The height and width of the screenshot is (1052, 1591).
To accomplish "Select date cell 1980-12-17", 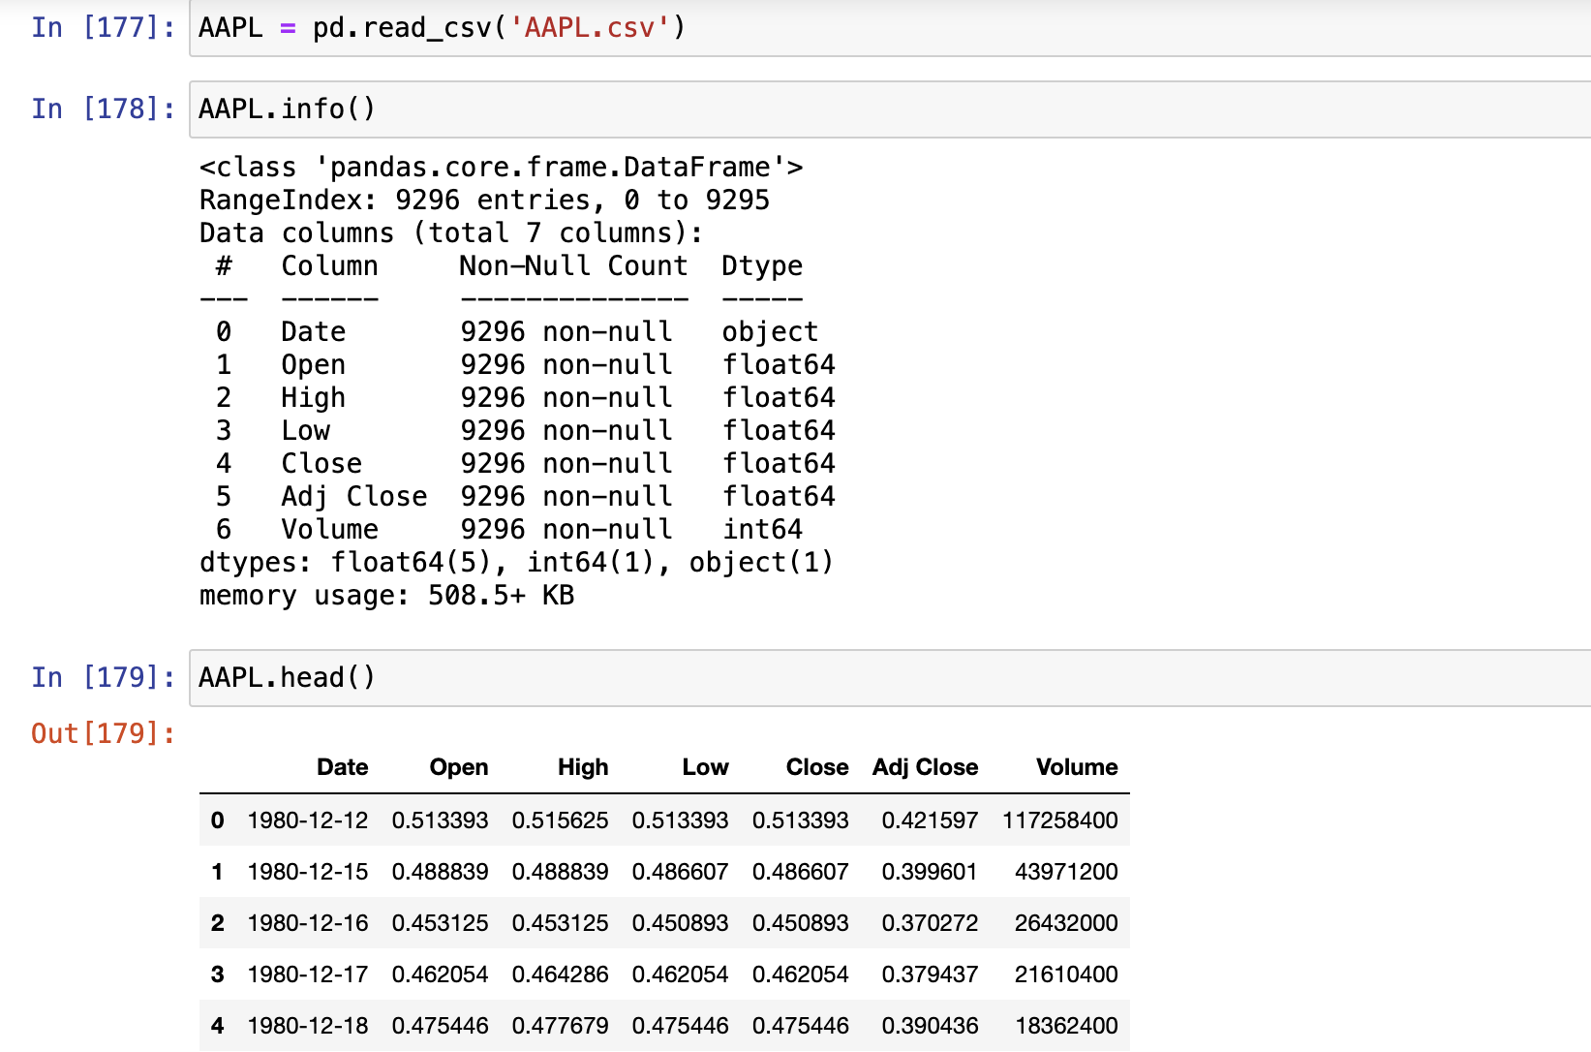I will coord(308,975).
